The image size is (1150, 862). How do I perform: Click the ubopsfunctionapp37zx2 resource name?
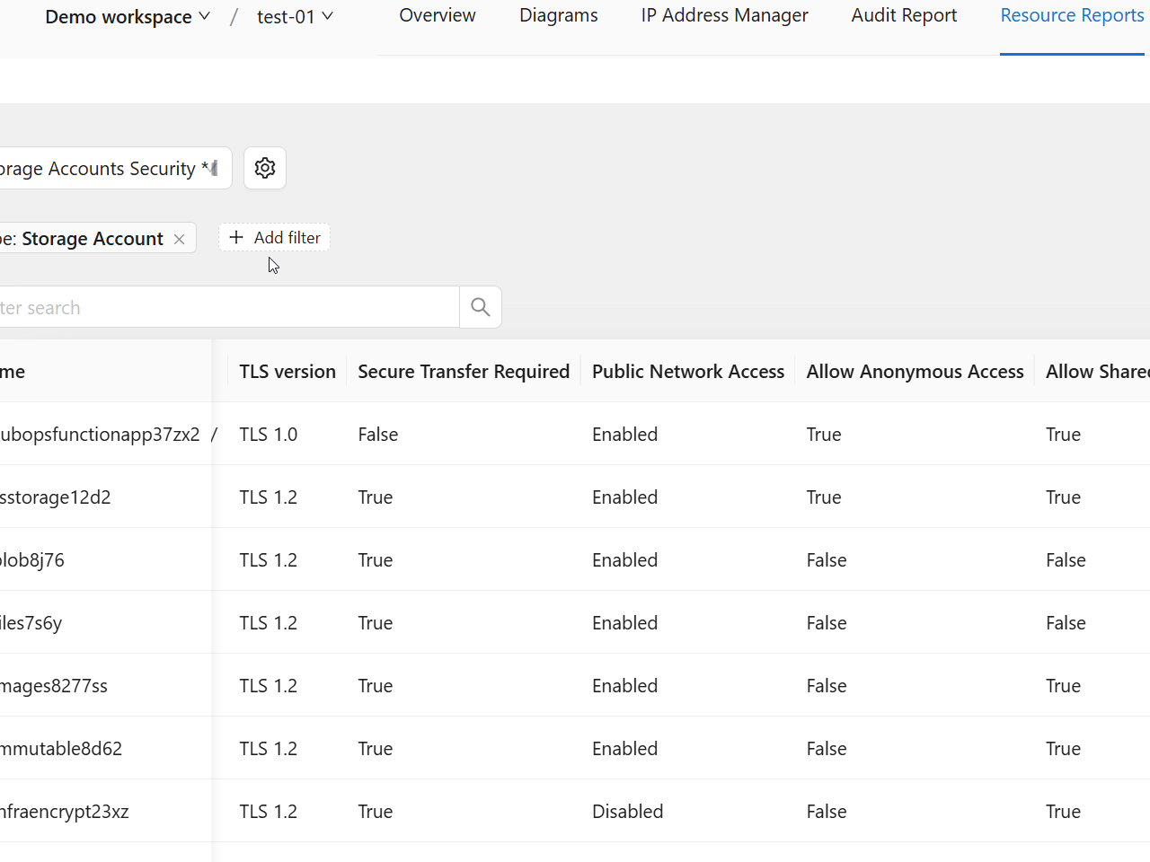coord(100,434)
